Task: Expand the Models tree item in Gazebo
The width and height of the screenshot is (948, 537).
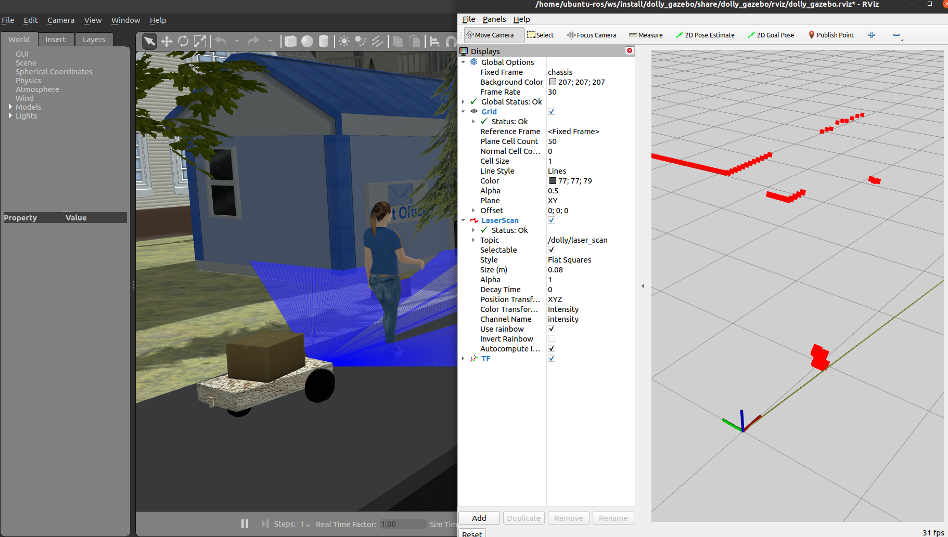Action: (x=10, y=107)
